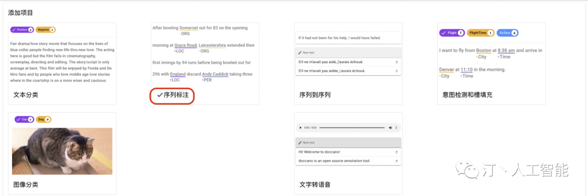Select the Dog label chip

(44, 120)
